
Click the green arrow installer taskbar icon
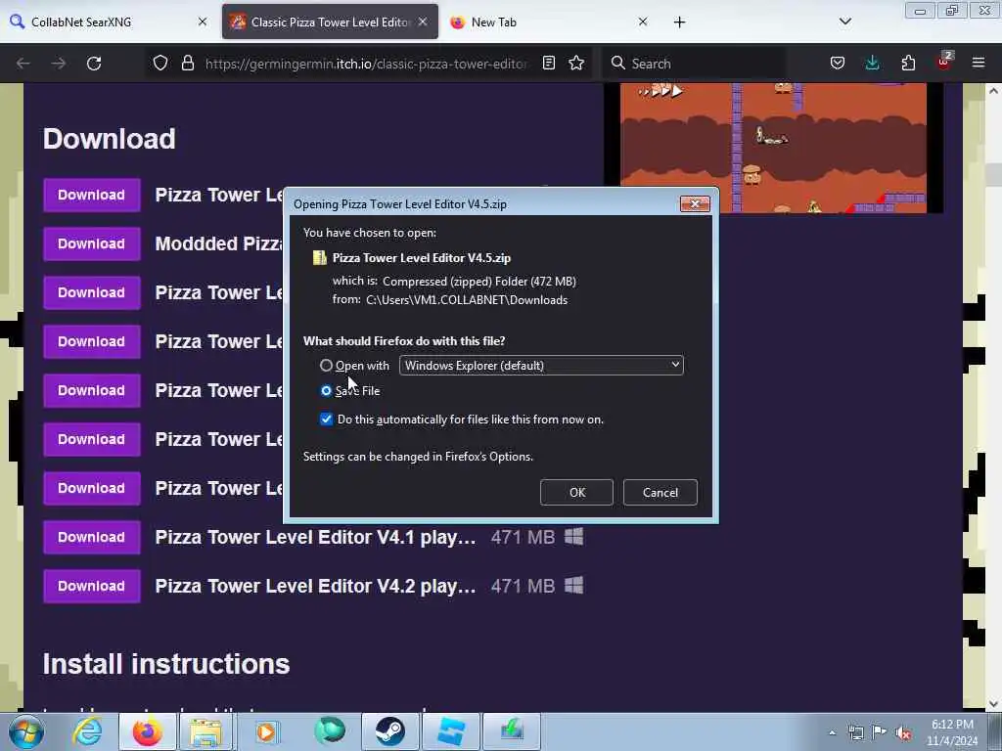pyautogui.click(x=511, y=731)
